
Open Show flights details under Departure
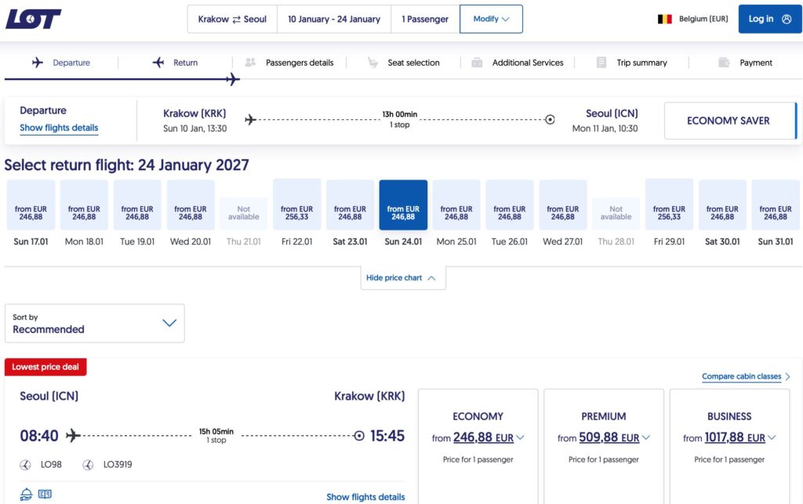click(59, 128)
